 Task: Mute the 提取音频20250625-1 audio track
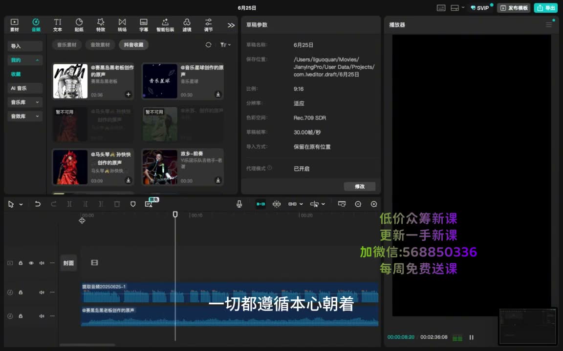pyautogui.click(x=42, y=292)
